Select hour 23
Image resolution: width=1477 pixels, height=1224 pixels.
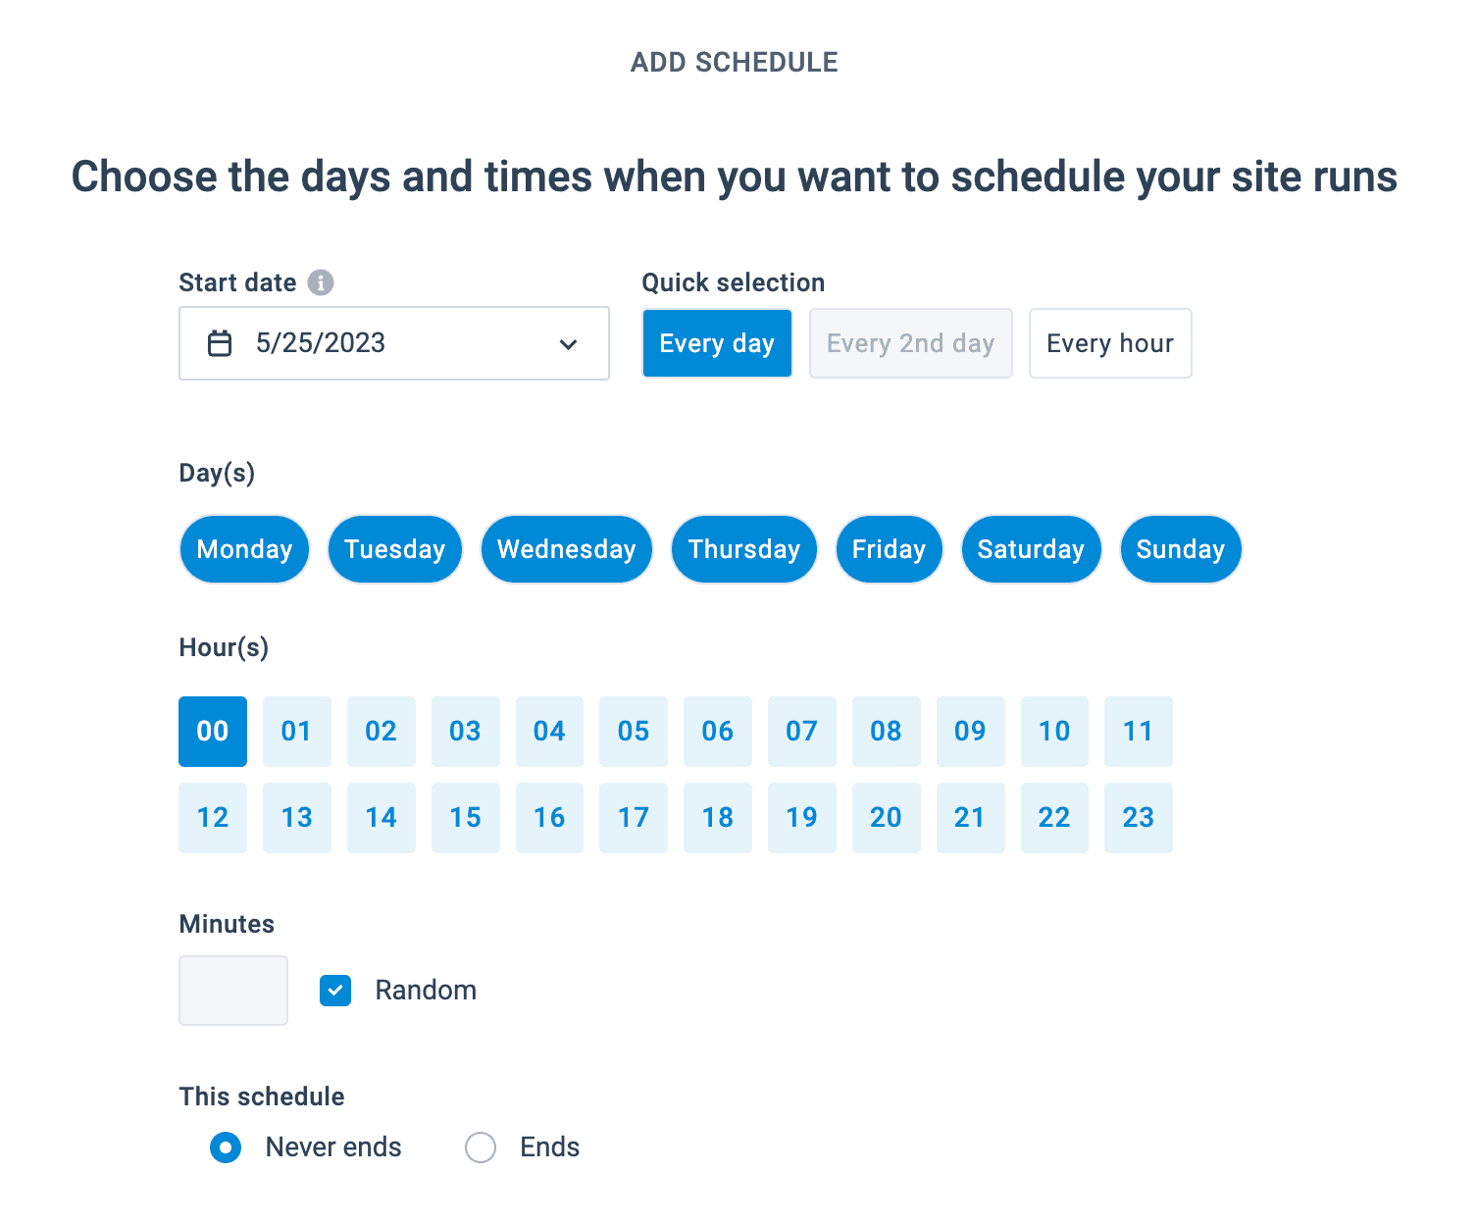[x=1138, y=818]
